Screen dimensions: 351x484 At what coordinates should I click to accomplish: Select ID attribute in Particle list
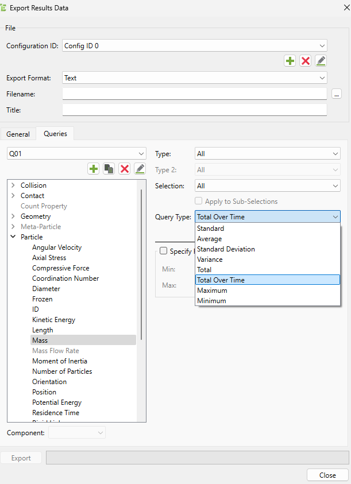coord(36,309)
